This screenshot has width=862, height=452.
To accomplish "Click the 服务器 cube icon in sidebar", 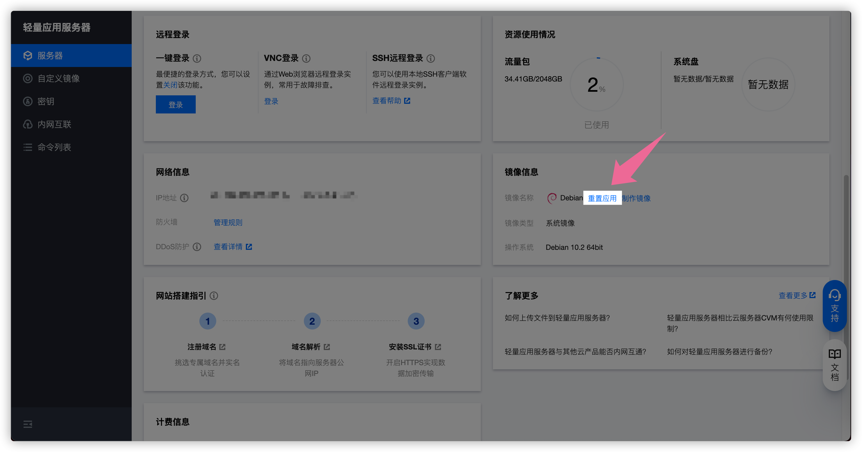I will tap(28, 56).
